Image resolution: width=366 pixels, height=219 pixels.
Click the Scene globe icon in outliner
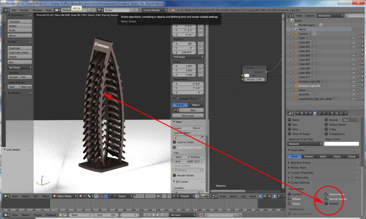292,21
